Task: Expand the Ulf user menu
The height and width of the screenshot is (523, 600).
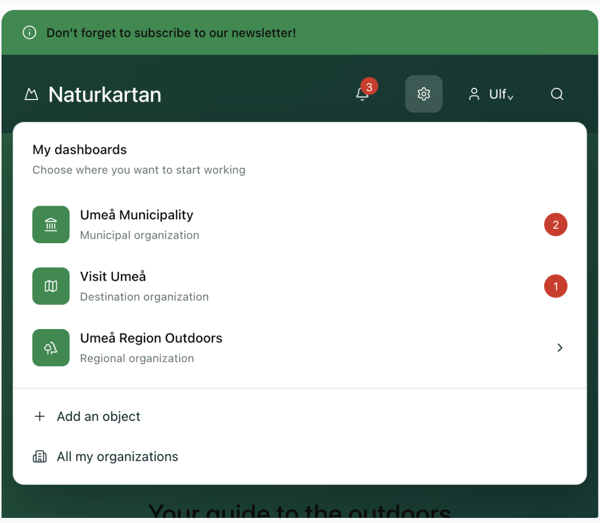Action: [x=491, y=94]
